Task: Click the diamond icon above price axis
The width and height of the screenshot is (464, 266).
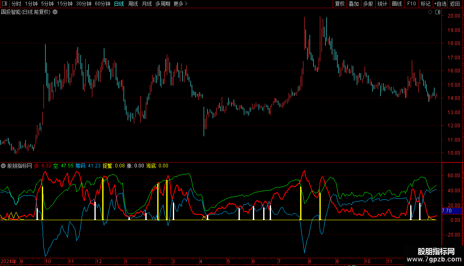Action: pyautogui.click(x=430, y=12)
